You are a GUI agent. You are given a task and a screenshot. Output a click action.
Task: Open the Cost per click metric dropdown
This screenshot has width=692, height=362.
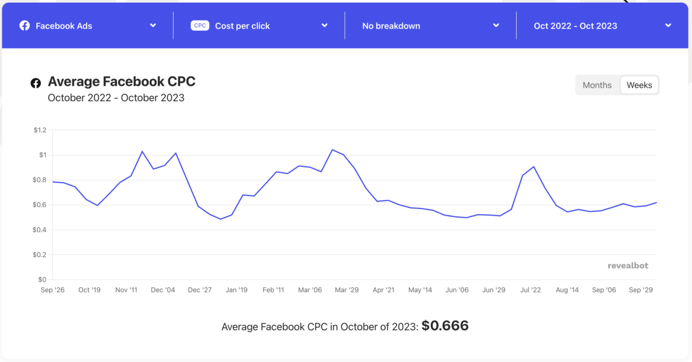click(x=324, y=25)
